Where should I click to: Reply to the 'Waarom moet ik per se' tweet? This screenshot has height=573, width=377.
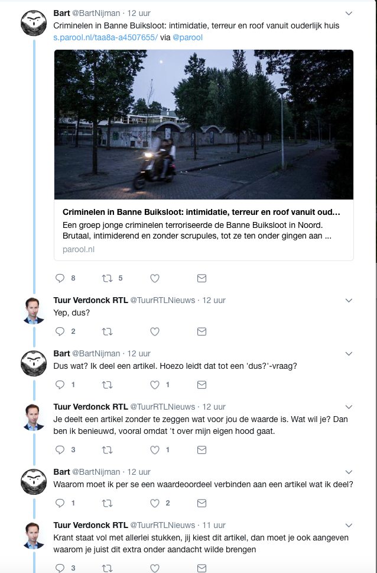point(60,503)
